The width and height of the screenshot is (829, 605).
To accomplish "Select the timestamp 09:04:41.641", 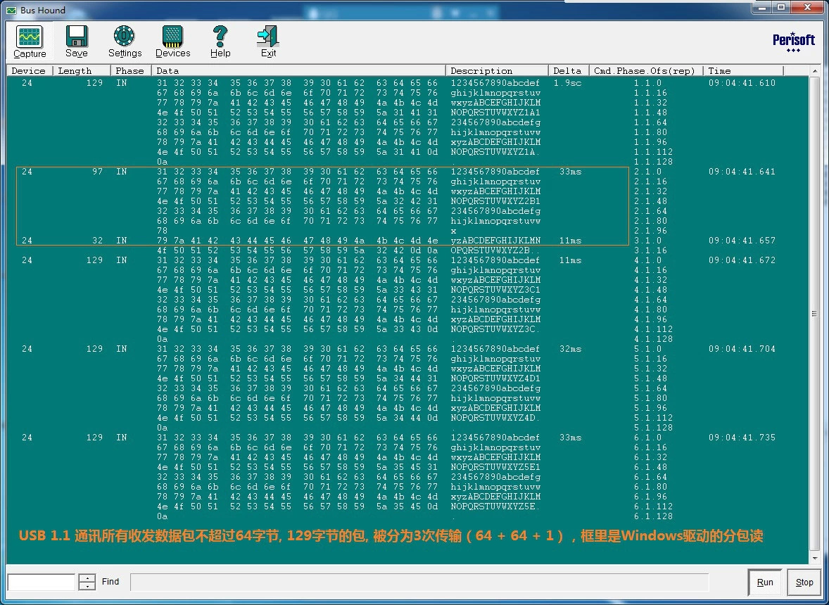I will coord(742,172).
